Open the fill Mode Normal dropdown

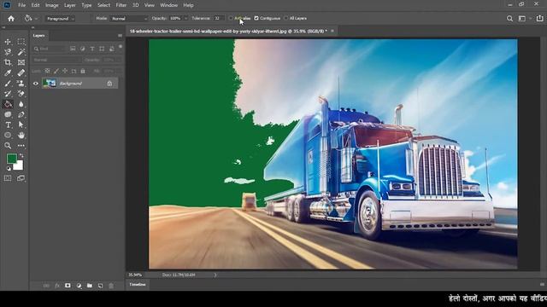[129, 19]
